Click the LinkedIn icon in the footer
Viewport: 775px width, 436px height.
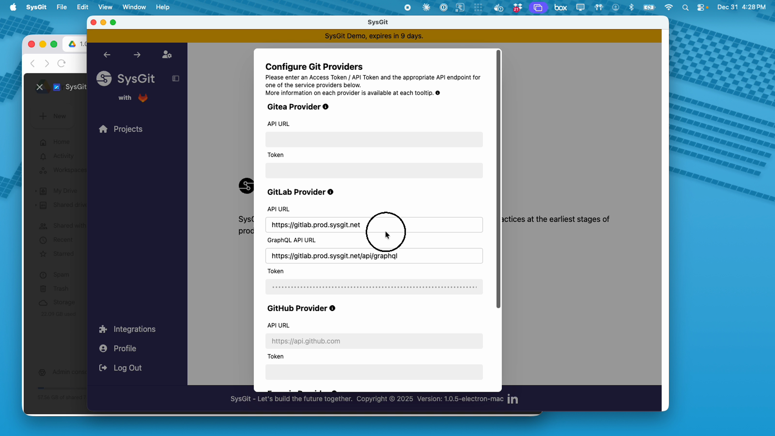click(512, 399)
